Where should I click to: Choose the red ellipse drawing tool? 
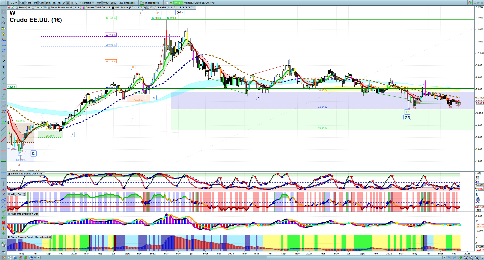(x=4, y=106)
